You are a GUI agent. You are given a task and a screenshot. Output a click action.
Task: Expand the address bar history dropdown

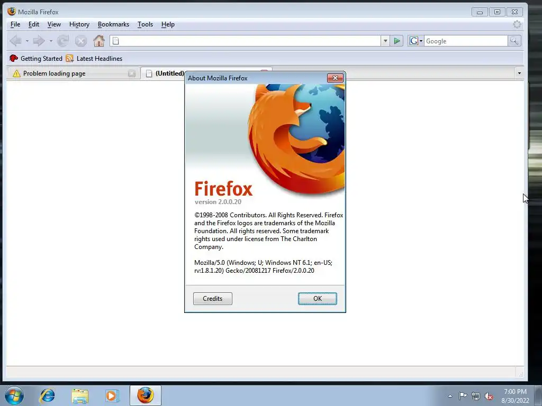pyautogui.click(x=385, y=41)
